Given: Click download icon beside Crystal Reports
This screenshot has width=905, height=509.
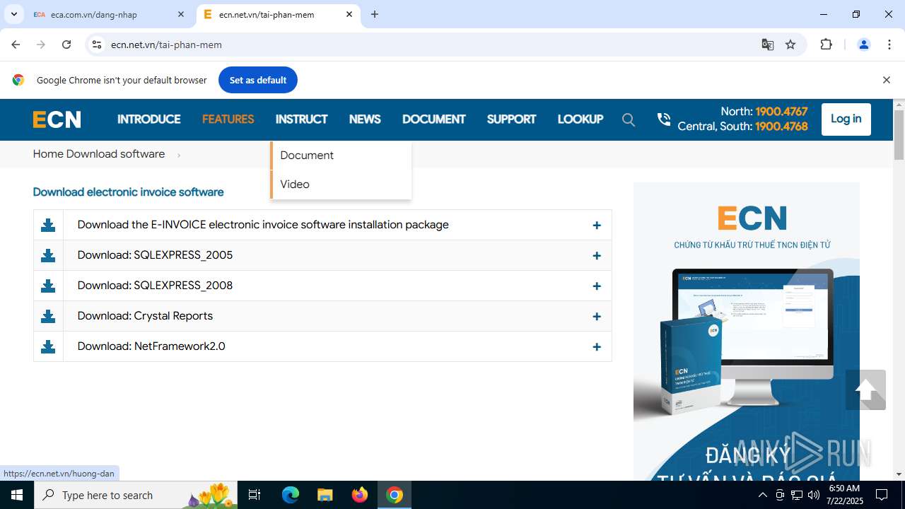Looking at the screenshot, I should (48, 316).
